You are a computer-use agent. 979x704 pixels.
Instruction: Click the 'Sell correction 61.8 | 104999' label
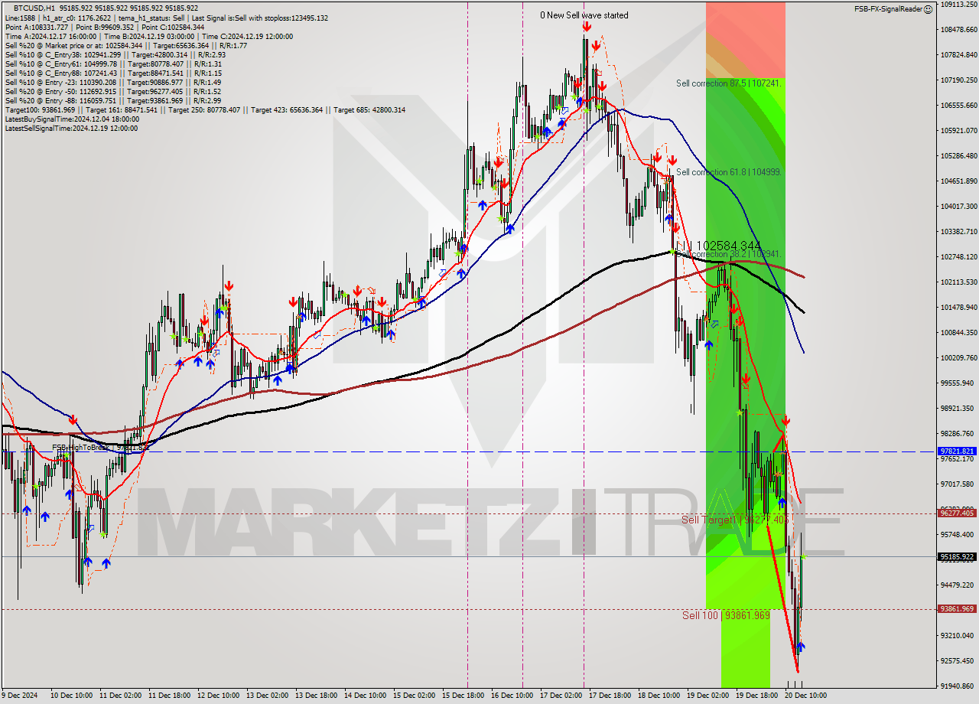(x=729, y=172)
